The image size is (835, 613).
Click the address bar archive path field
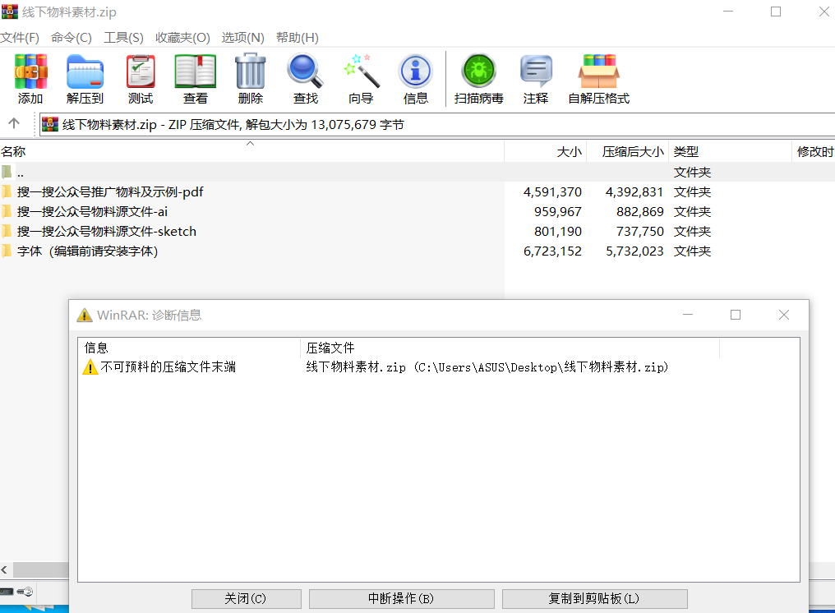[x=437, y=125]
